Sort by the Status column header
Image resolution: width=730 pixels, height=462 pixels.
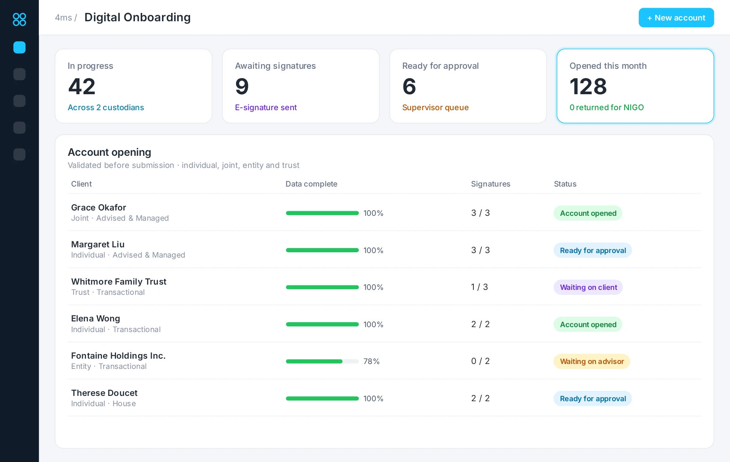[565, 184]
